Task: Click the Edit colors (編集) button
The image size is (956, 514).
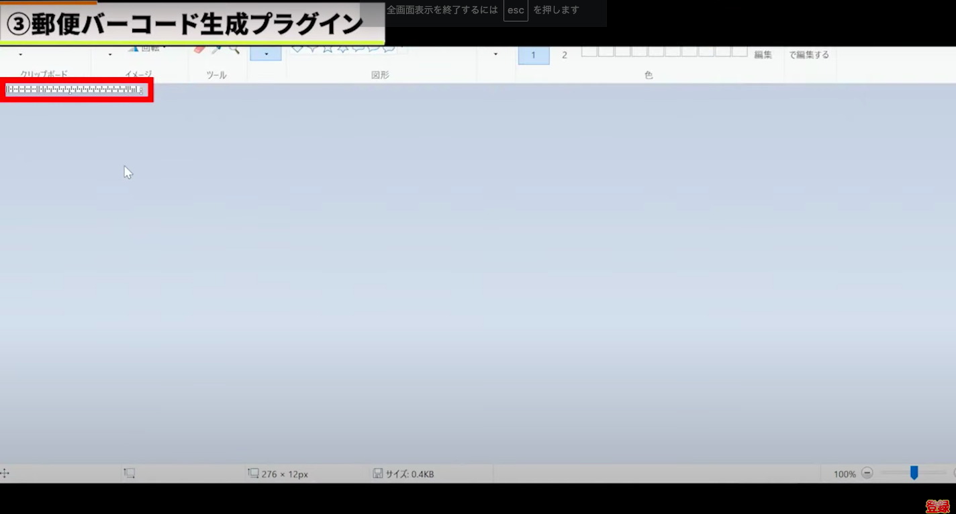Action: [x=763, y=55]
